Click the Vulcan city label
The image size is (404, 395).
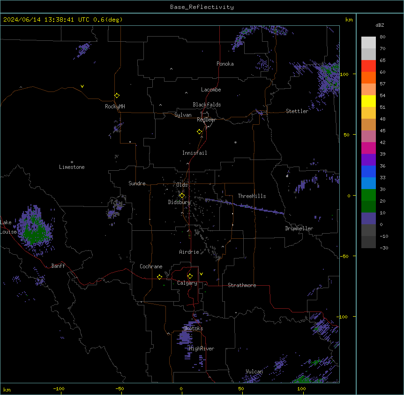click(254, 372)
